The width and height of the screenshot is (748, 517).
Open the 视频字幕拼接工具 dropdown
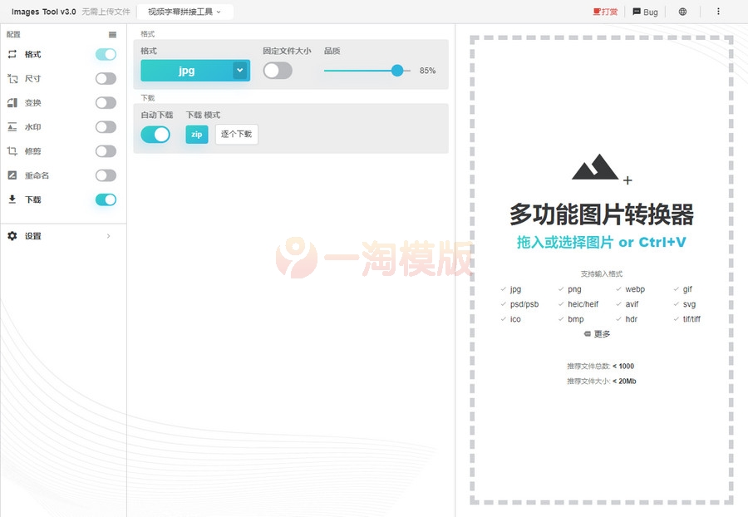183,12
